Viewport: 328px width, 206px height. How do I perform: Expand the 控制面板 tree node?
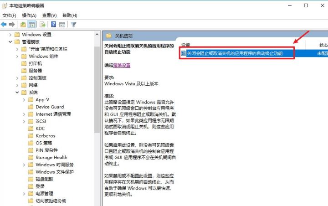click(17, 78)
